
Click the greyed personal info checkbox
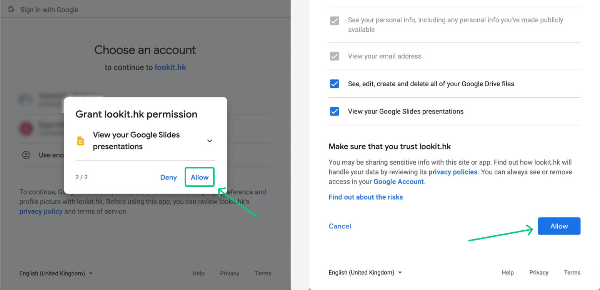(335, 21)
